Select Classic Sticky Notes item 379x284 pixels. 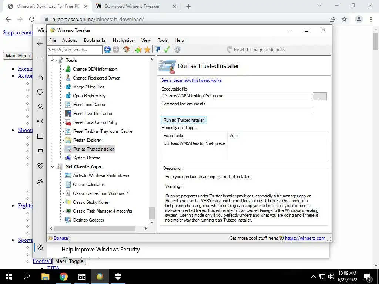coord(91,202)
